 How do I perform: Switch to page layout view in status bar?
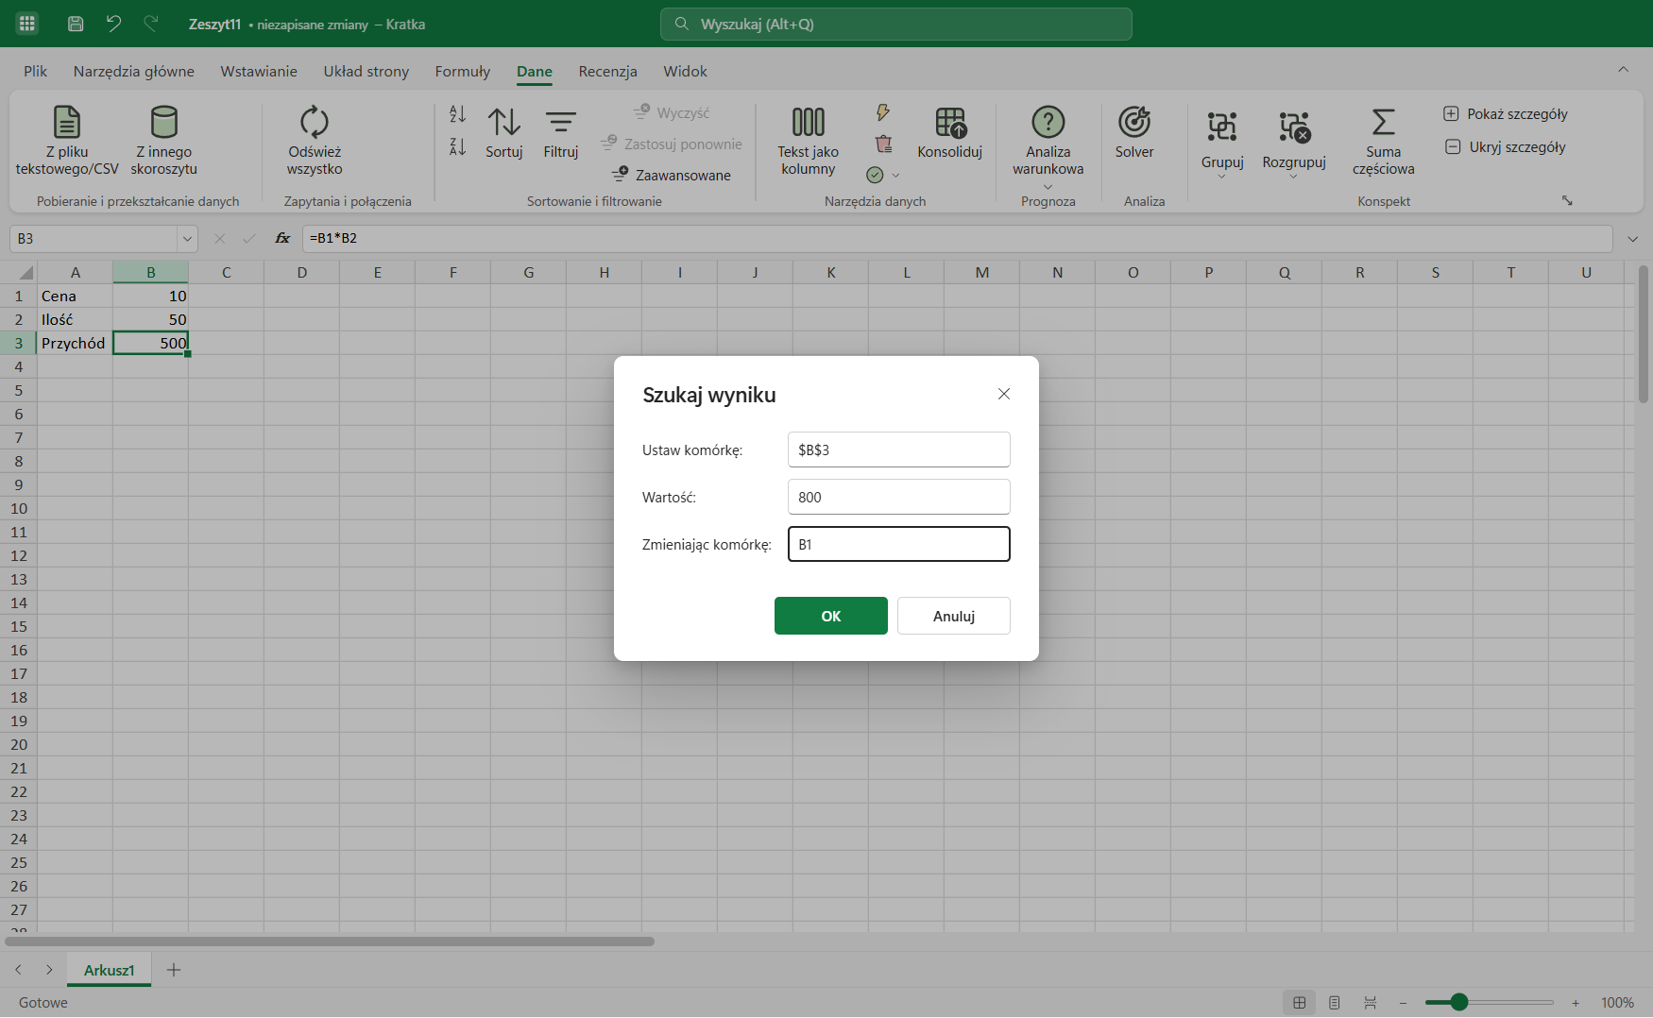coord(1335,1003)
